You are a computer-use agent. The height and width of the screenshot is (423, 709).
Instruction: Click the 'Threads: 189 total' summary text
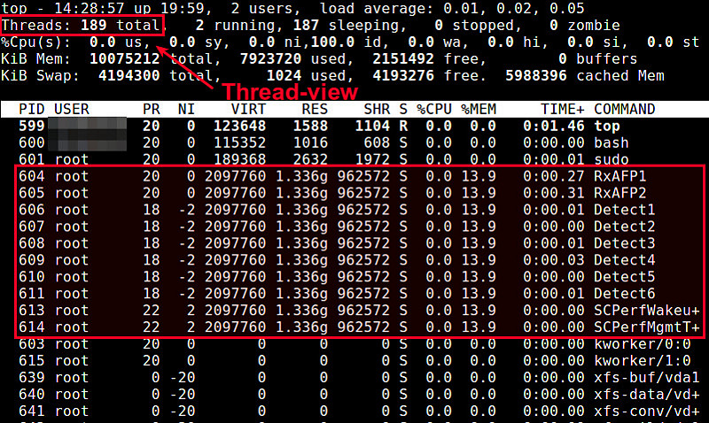coord(82,27)
